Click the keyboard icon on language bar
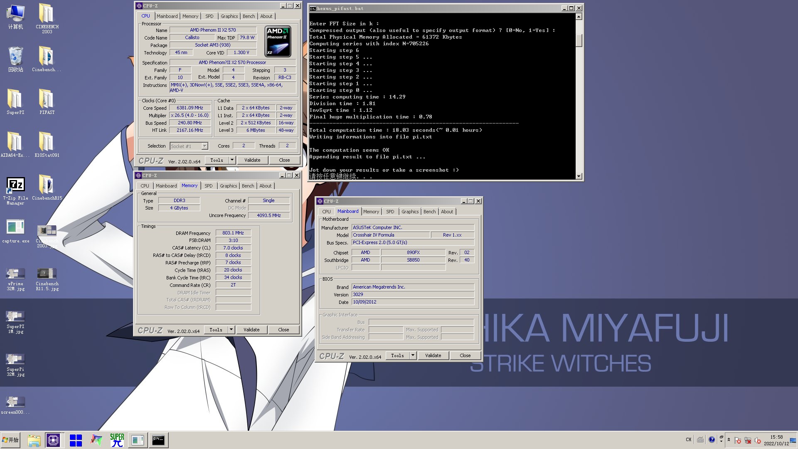Screen dimensions: 798x449 tap(700, 439)
